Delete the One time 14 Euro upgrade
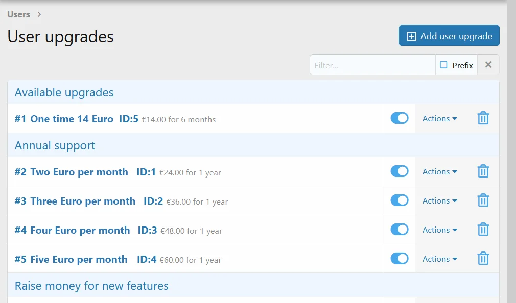This screenshot has height=303, width=516. [x=483, y=118]
